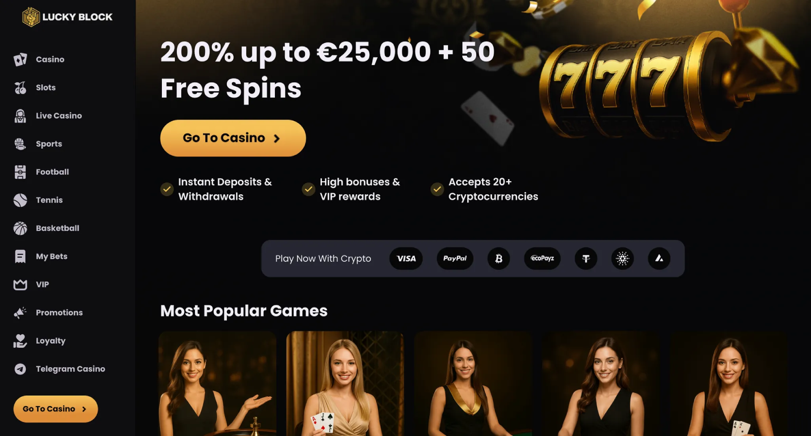Choose the Cardano payment icon
This screenshot has height=436, width=811.
click(x=622, y=259)
